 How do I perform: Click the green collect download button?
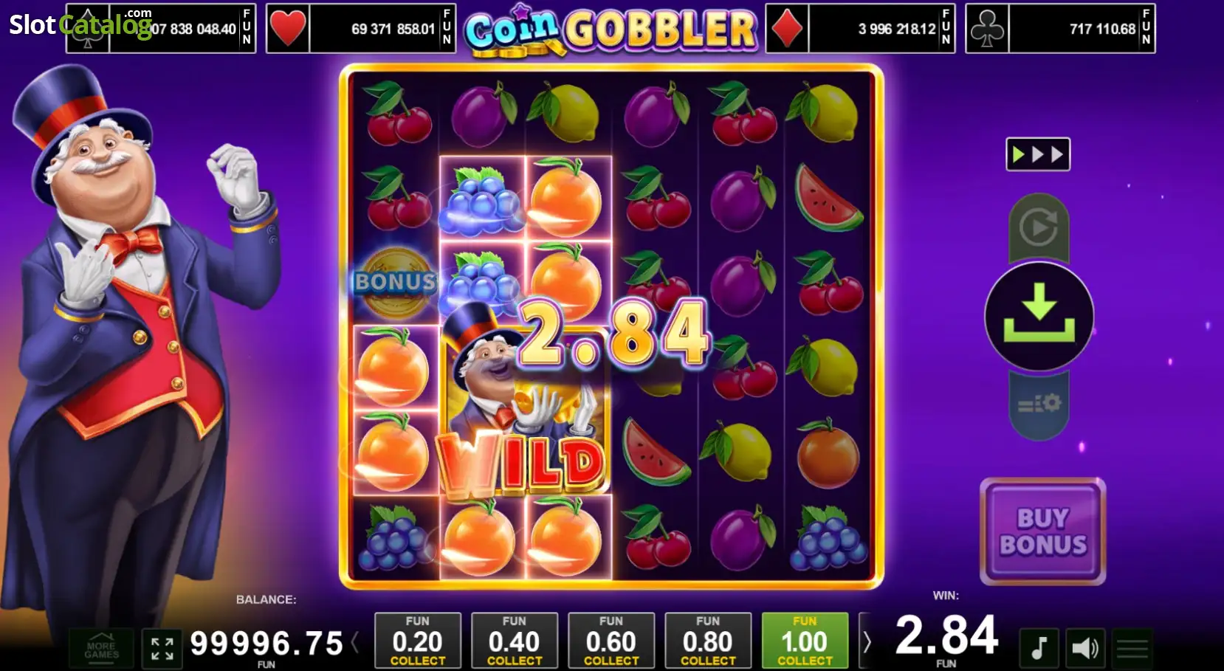pos(1039,317)
